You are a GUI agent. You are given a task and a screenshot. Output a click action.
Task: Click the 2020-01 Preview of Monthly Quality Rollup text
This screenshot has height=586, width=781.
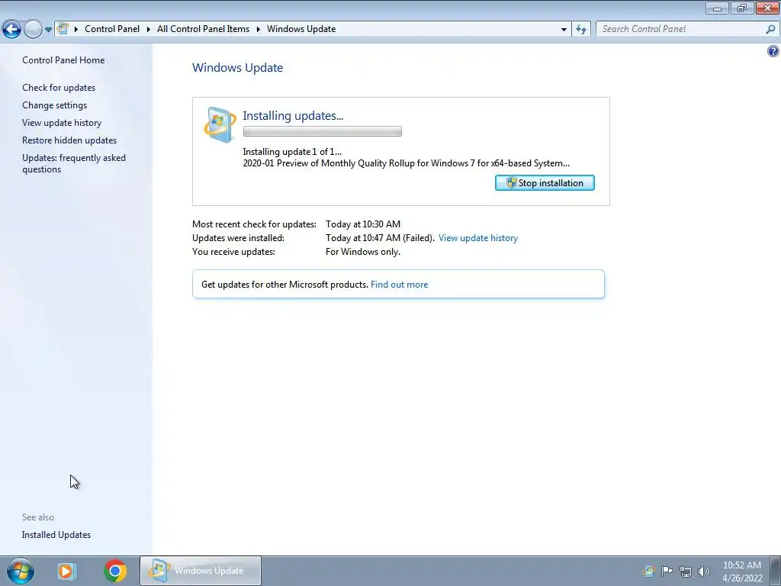(x=406, y=163)
